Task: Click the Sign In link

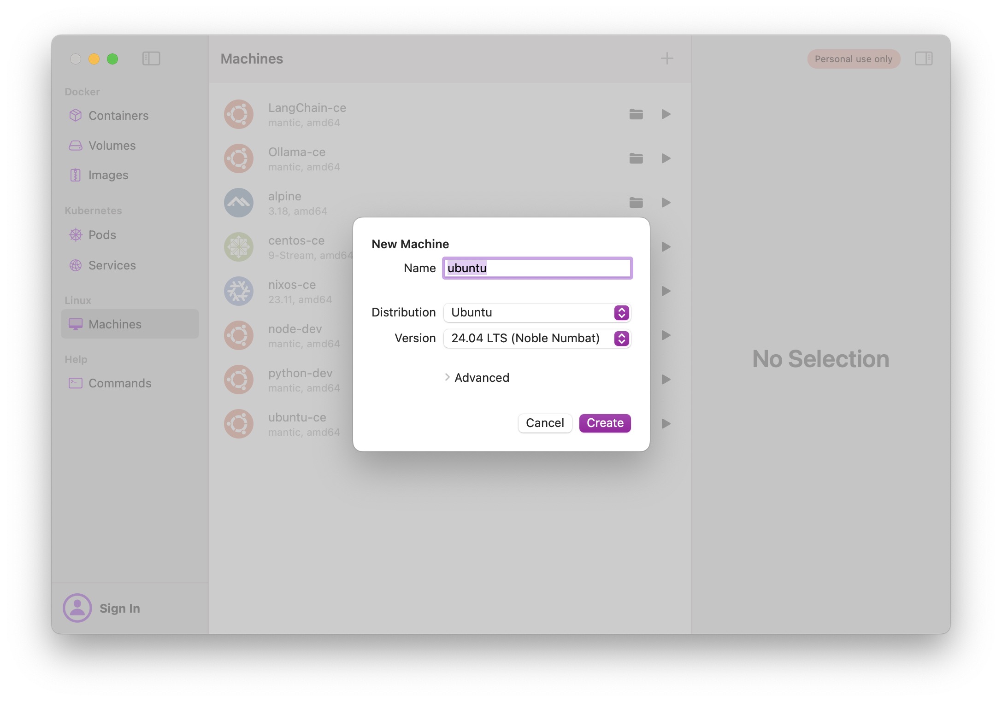Action: 120,608
